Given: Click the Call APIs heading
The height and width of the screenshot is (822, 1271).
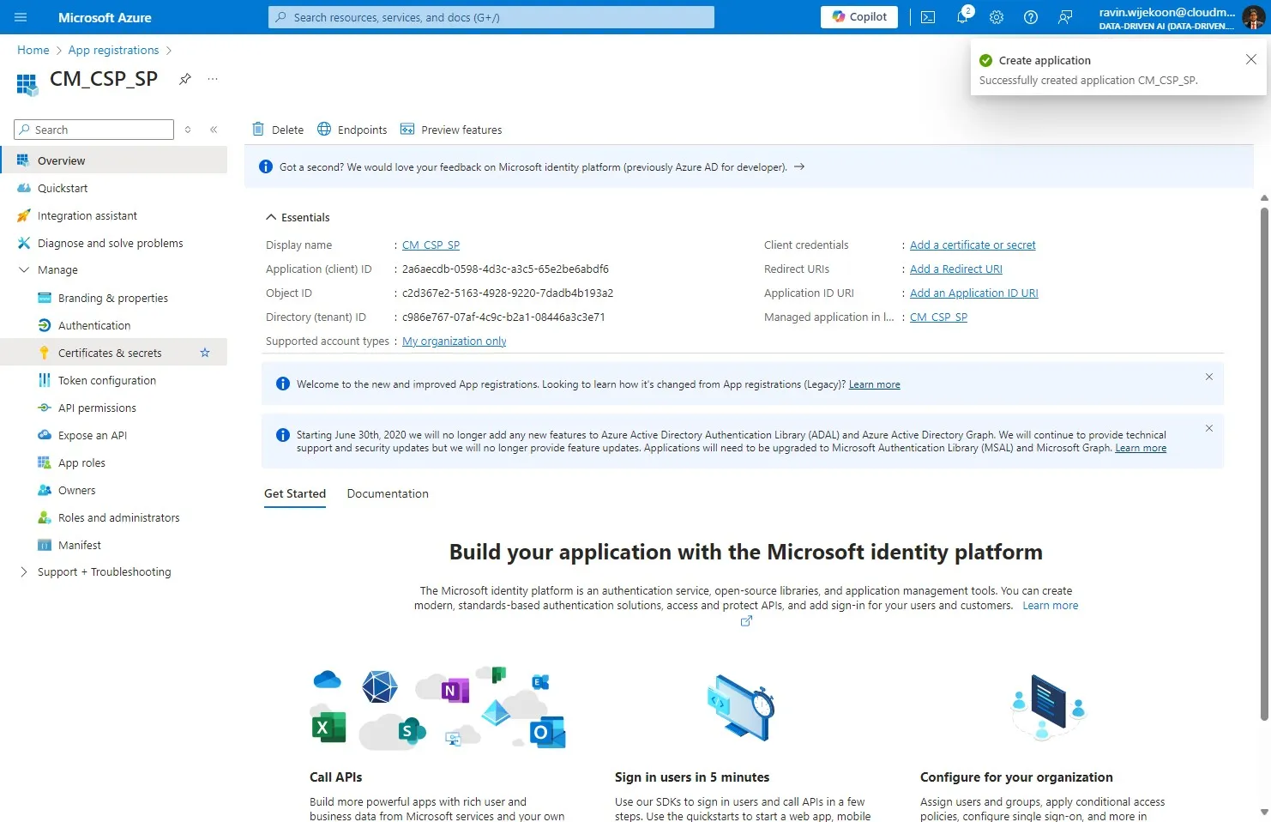Looking at the screenshot, I should pos(335,777).
